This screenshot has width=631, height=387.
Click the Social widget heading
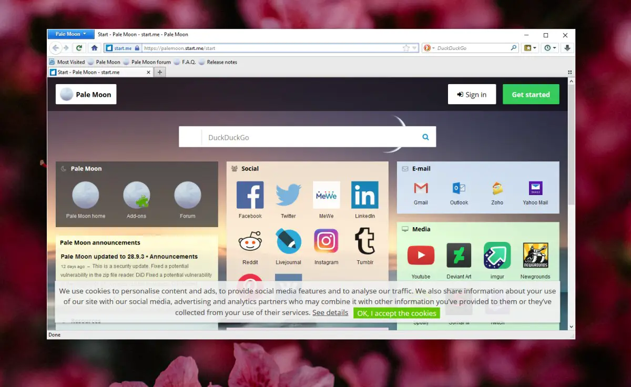coord(250,169)
